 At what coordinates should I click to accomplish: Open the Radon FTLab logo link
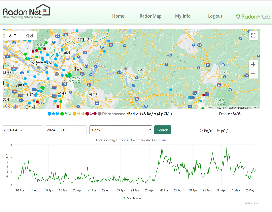[x=253, y=16]
